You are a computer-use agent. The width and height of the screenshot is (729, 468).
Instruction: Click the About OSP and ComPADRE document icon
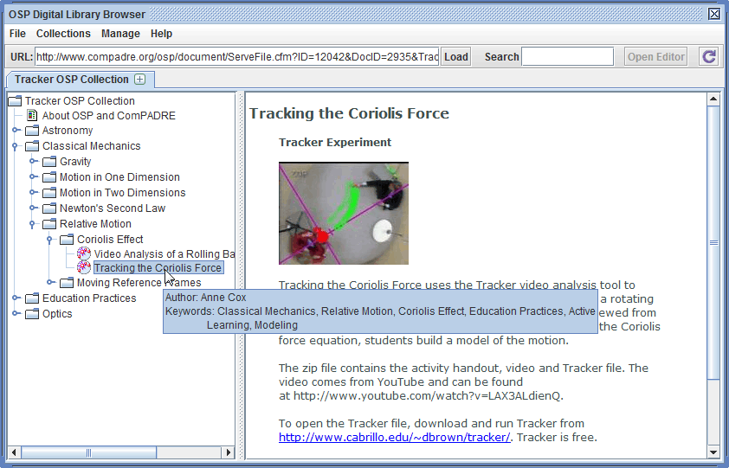(x=32, y=115)
